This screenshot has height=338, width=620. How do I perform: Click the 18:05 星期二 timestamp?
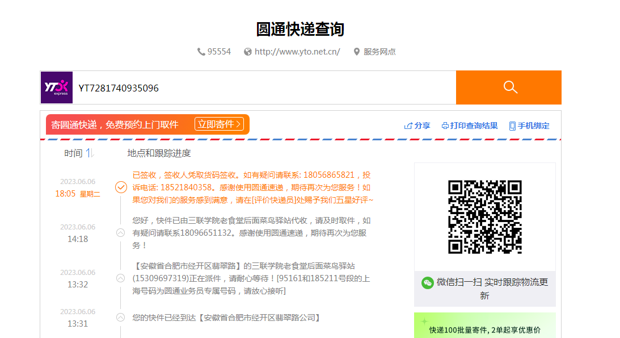[78, 194]
